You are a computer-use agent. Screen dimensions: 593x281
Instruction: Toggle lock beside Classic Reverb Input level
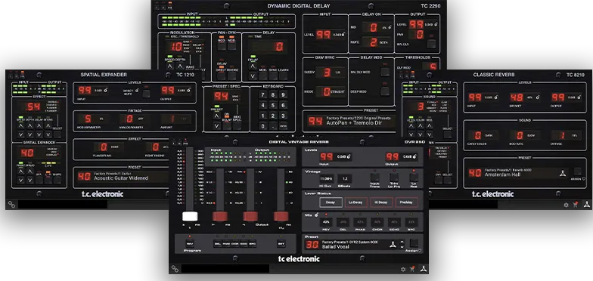click(x=495, y=97)
